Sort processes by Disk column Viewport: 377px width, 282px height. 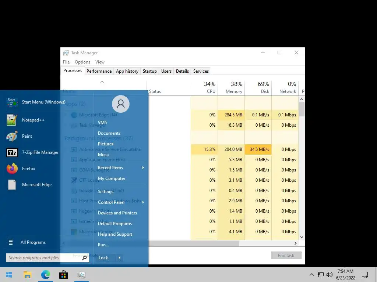[x=258, y=87]
